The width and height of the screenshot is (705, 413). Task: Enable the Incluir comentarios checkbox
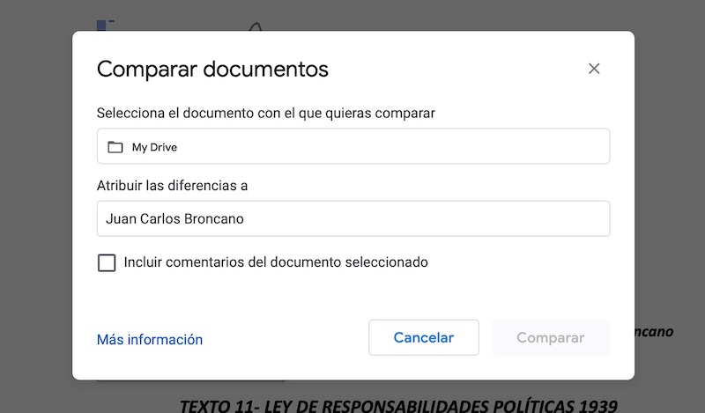coord(107,262)
